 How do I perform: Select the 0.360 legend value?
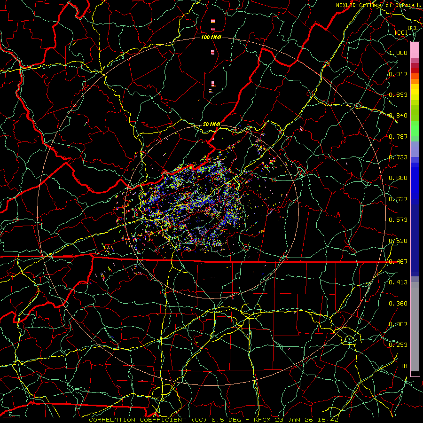(x=398, y=304)
